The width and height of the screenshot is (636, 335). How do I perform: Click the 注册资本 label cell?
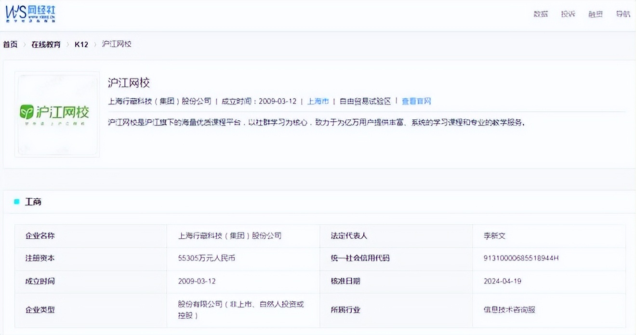91,258
